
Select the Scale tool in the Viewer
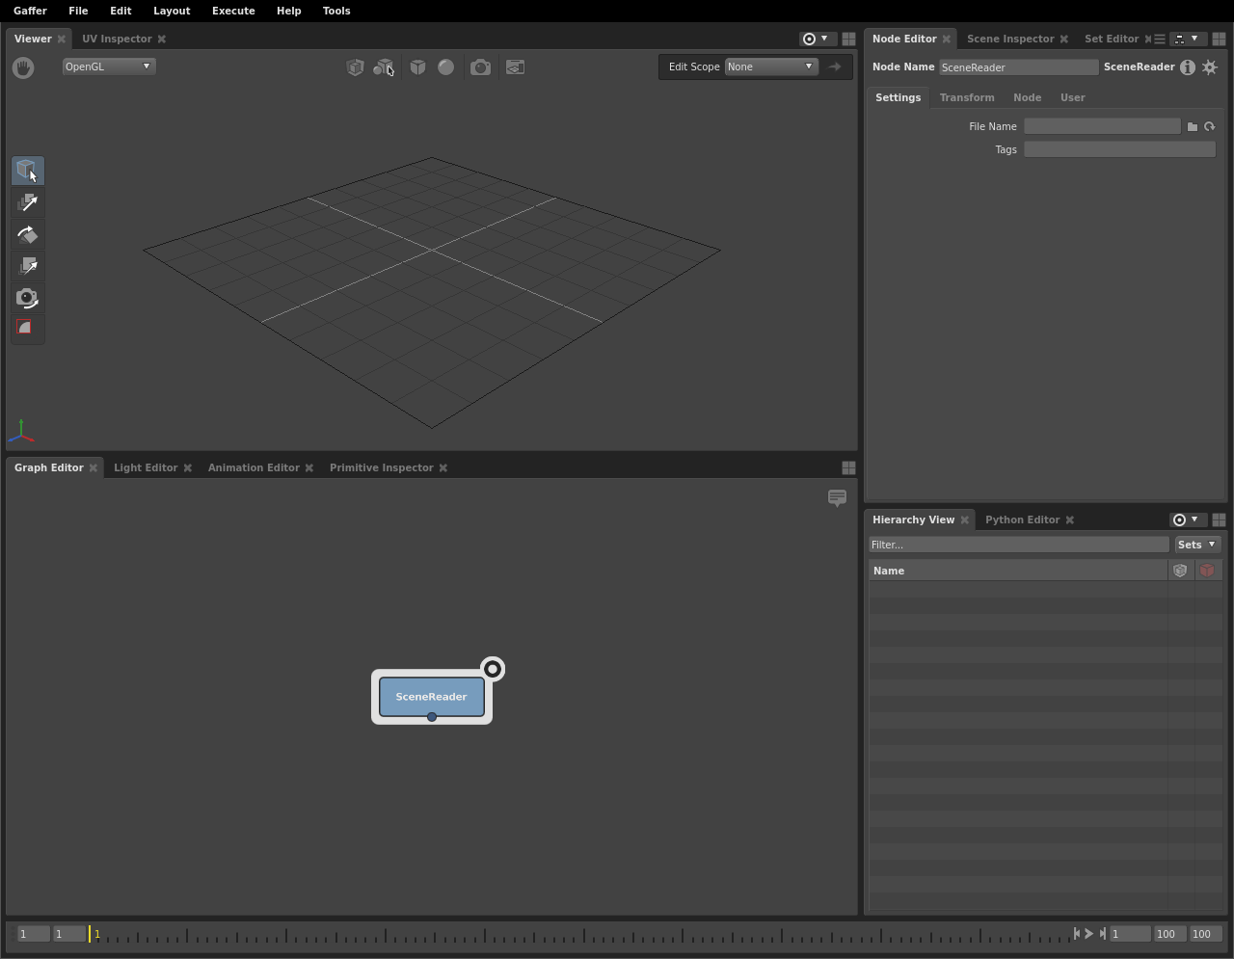click(x=28, y=266)
